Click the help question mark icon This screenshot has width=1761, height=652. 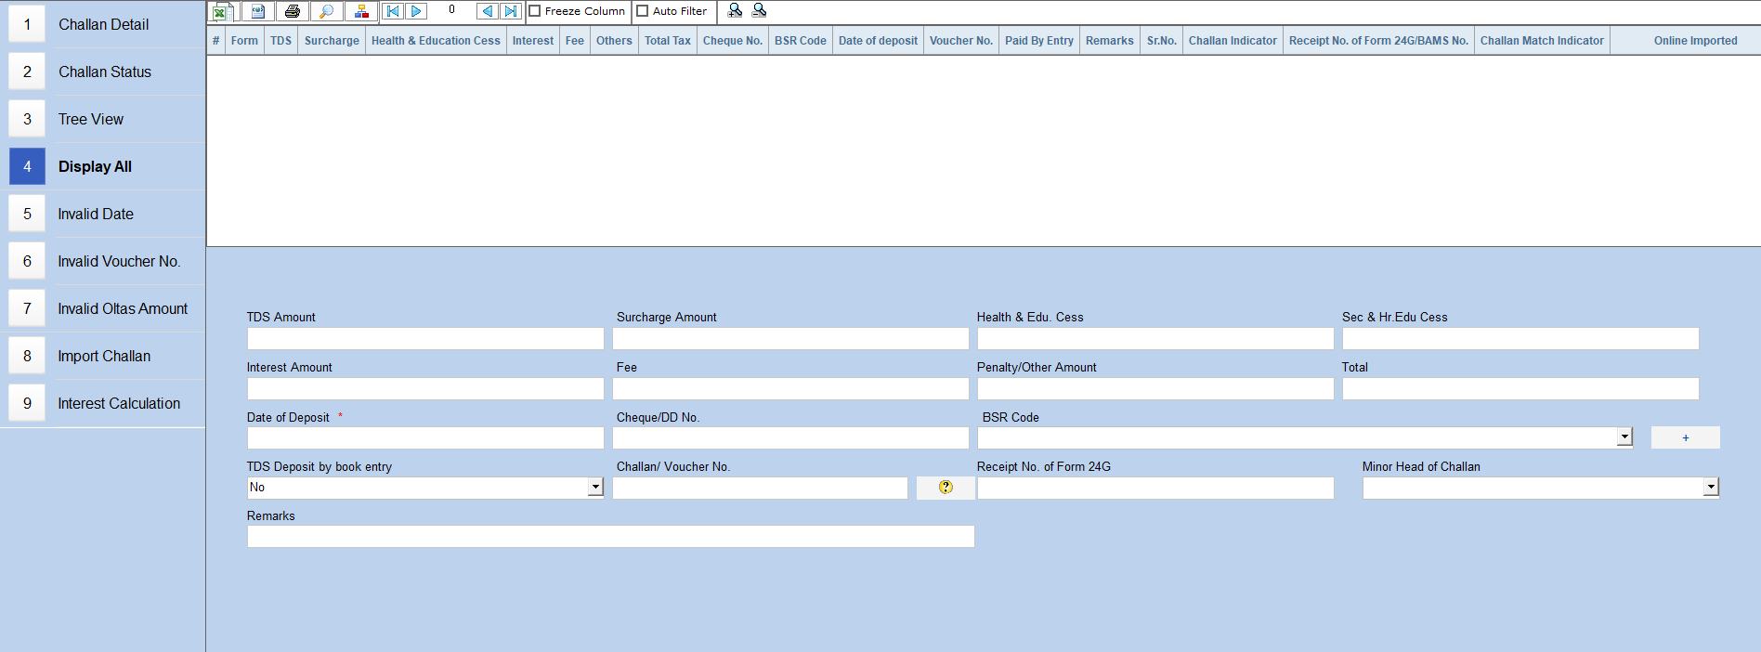point(946,488)
